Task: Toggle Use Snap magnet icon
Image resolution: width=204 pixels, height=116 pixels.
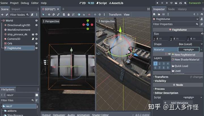Action: (x=84, y=15)
